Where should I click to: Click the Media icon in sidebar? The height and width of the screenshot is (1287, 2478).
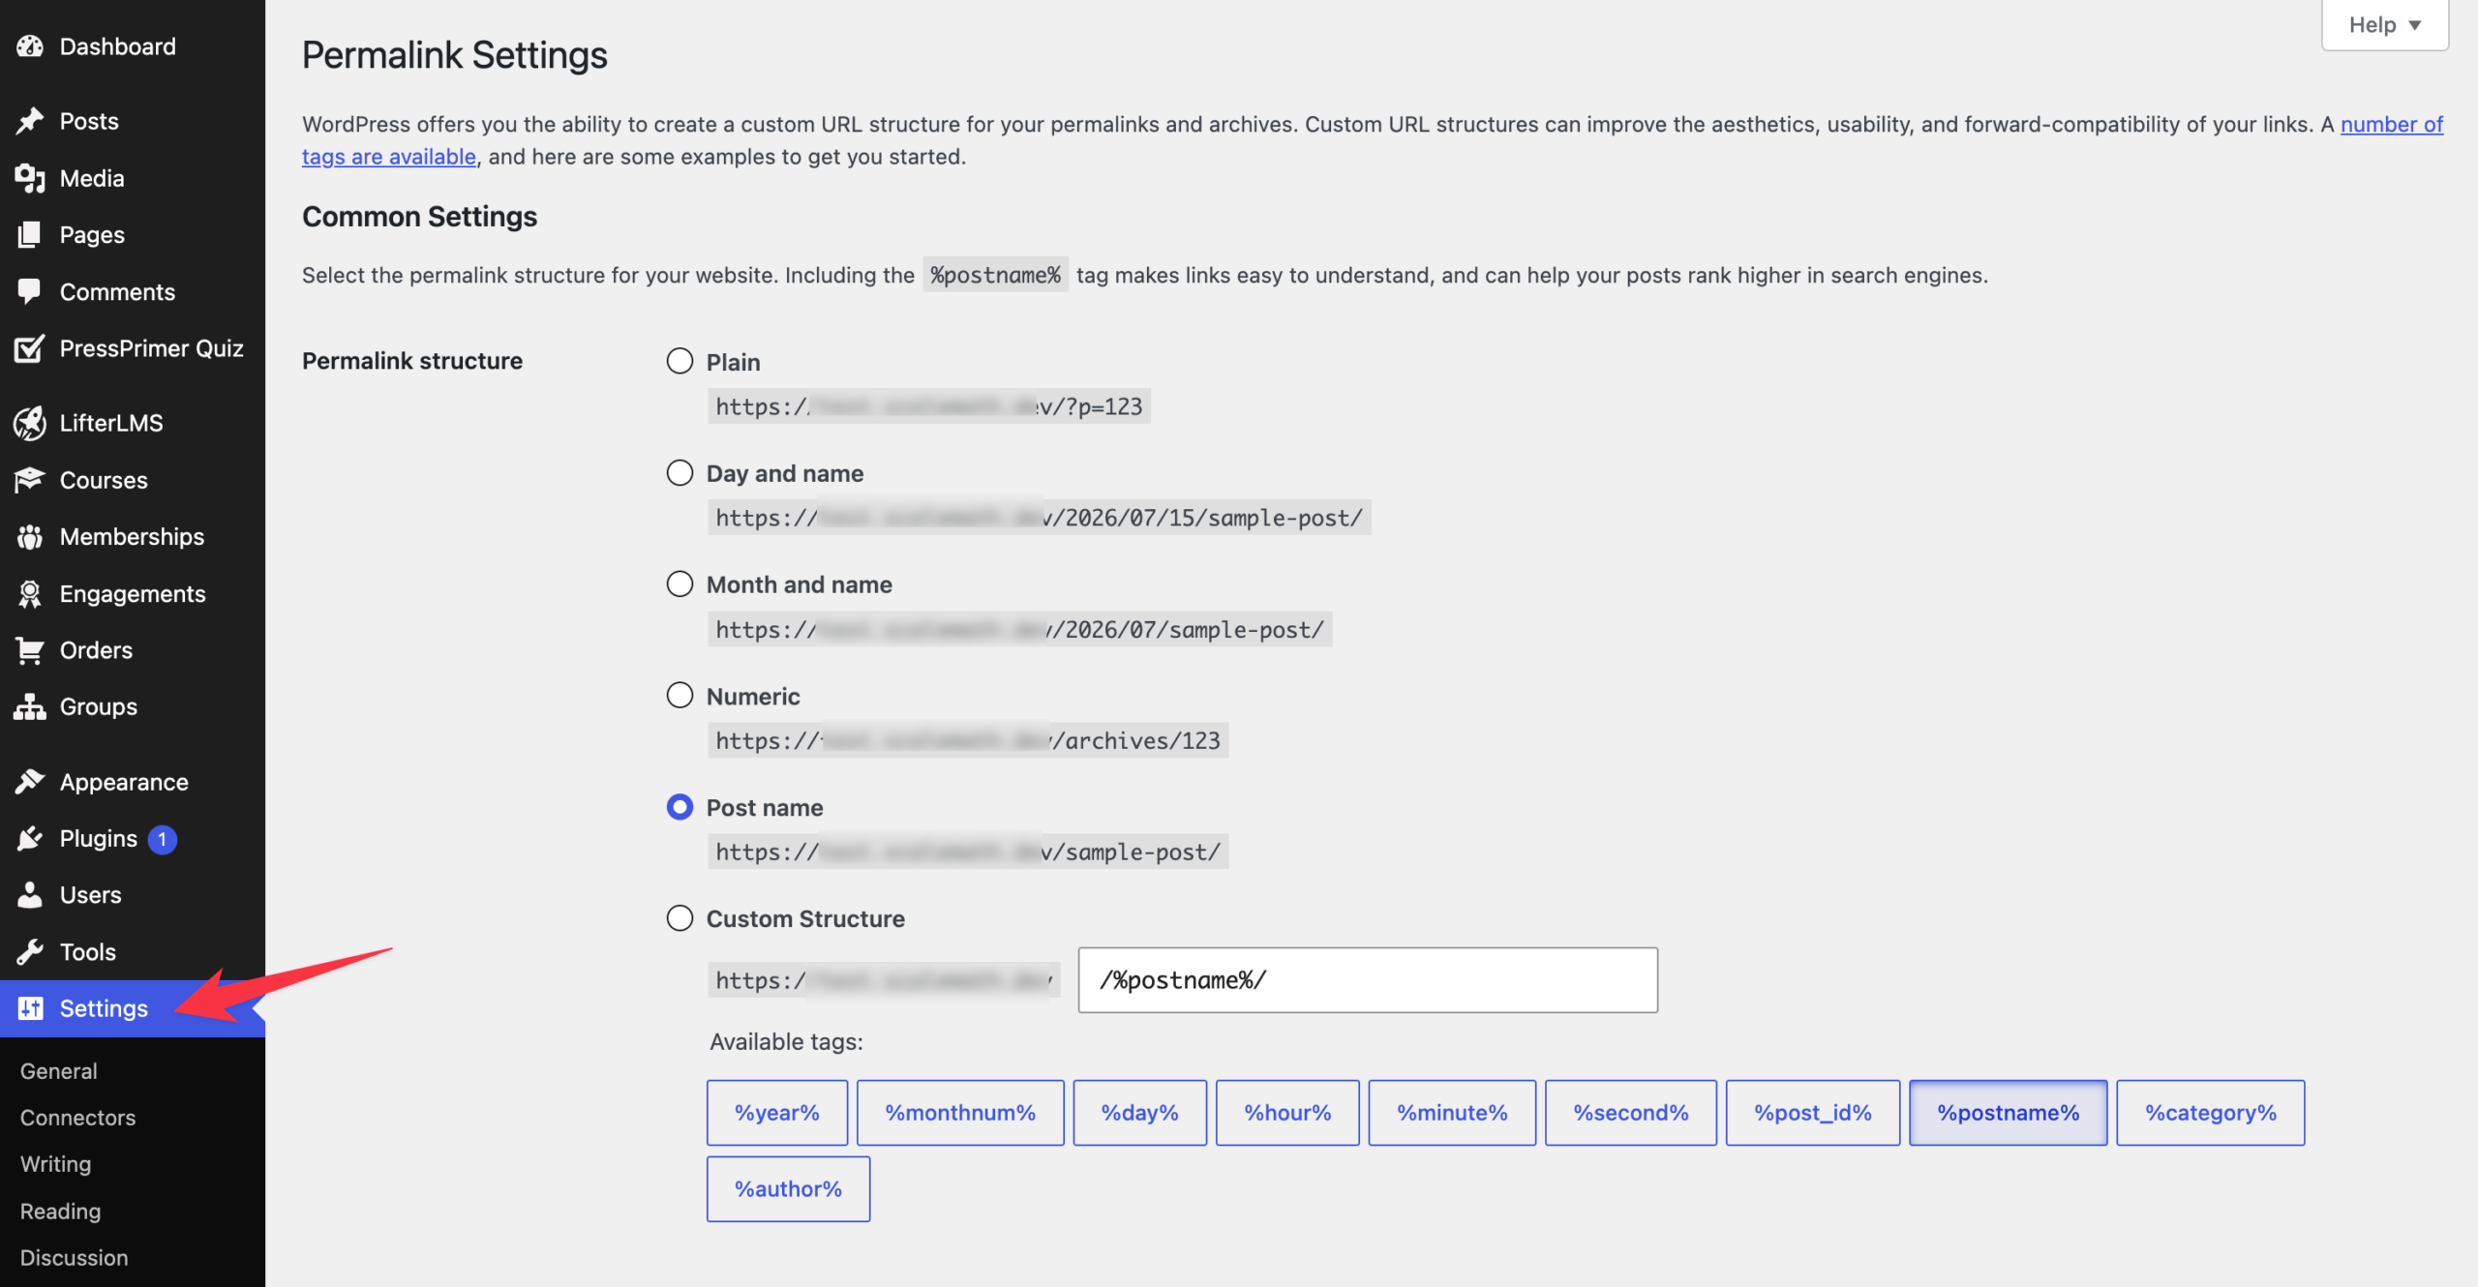[x=30, y=178]
